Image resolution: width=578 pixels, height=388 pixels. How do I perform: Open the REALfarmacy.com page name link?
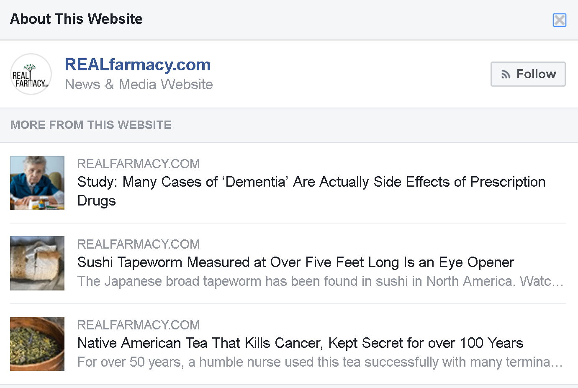[138, 65]
